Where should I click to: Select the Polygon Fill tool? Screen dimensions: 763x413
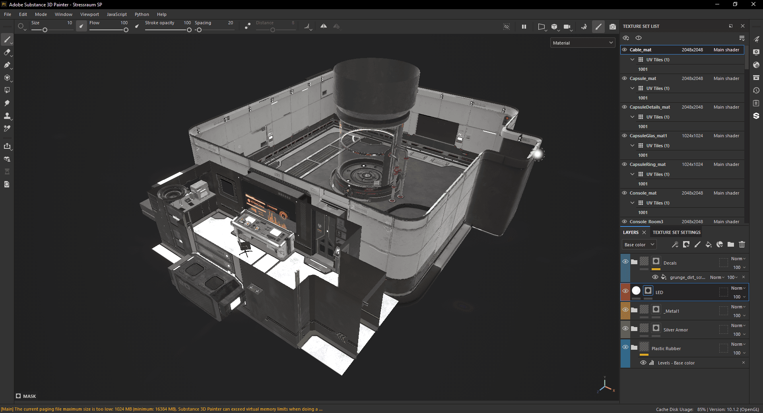click(7, 78)
